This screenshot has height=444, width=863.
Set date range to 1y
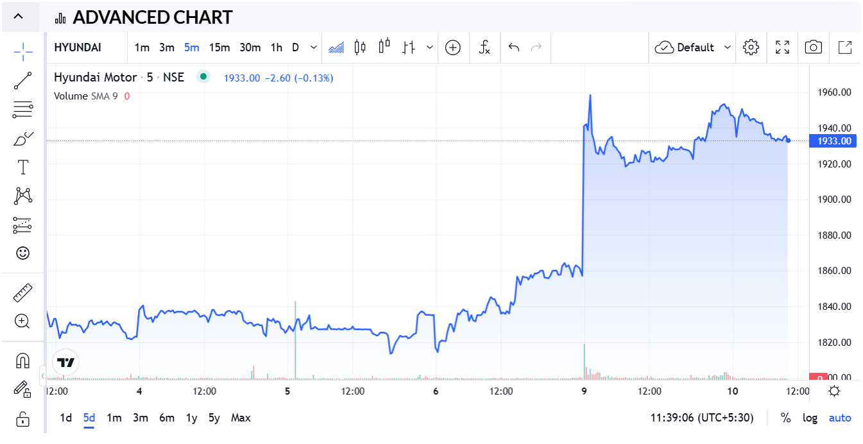click(x=191, y=418)
